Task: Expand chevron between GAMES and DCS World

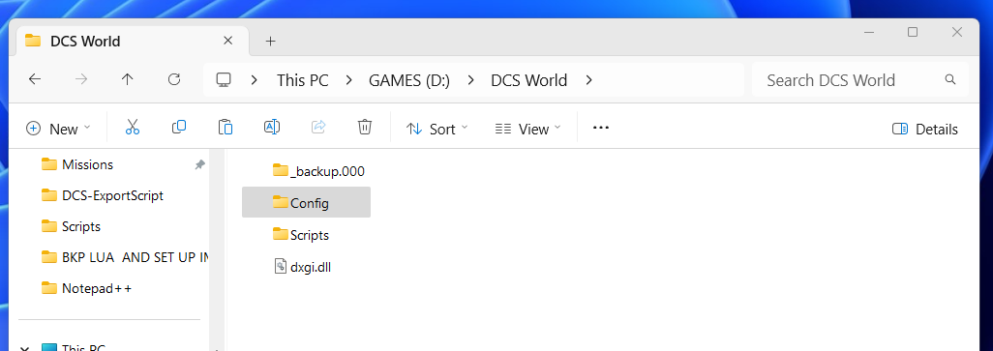Action: pos(470,80)
